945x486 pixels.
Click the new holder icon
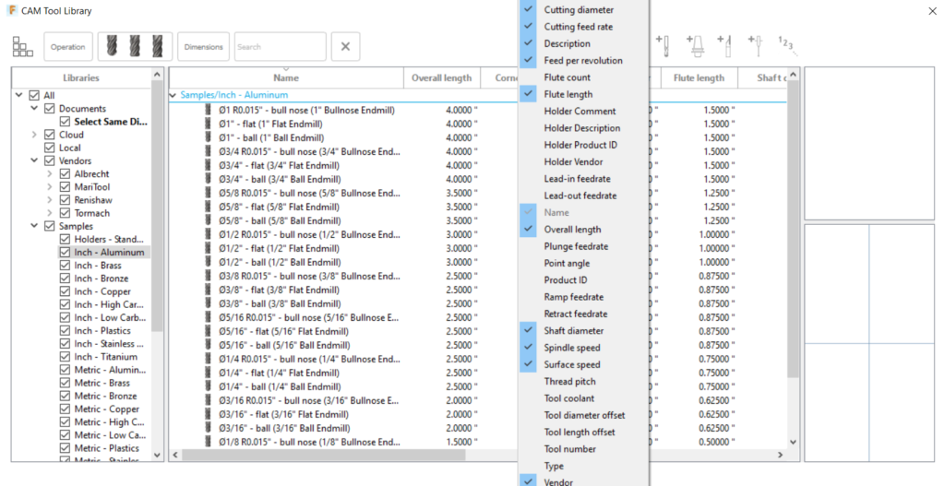(x=695, y=46)
